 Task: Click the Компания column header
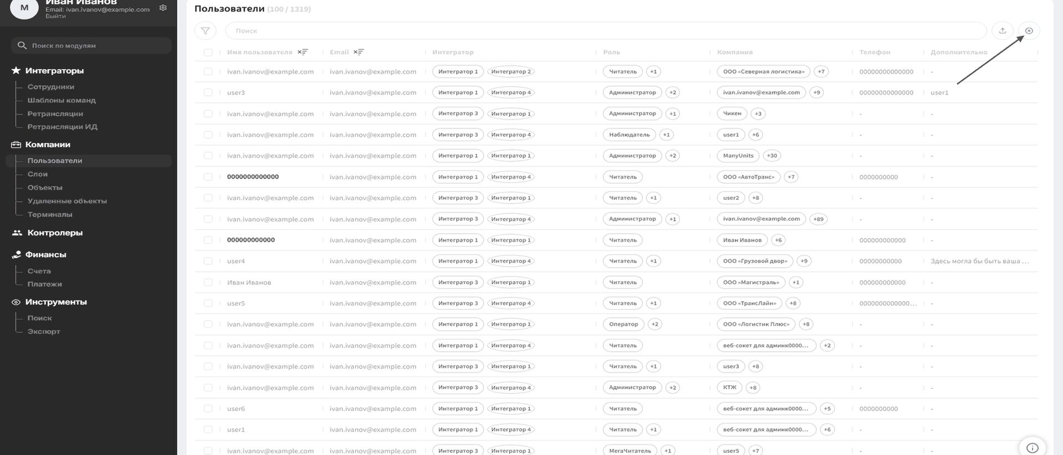[735, 52]
